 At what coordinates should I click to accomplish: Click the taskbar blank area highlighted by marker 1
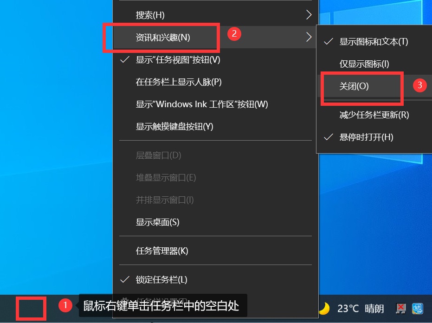click(31, 308)
